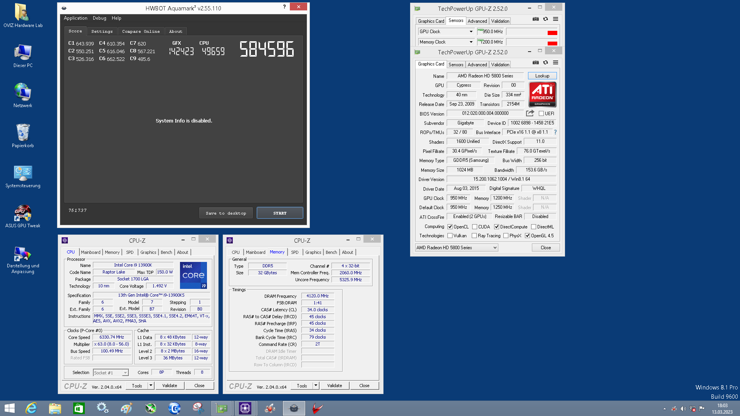Open hamburger menu in GPU-Z Sensors window
Screen dimensions: 740x416
555,19
